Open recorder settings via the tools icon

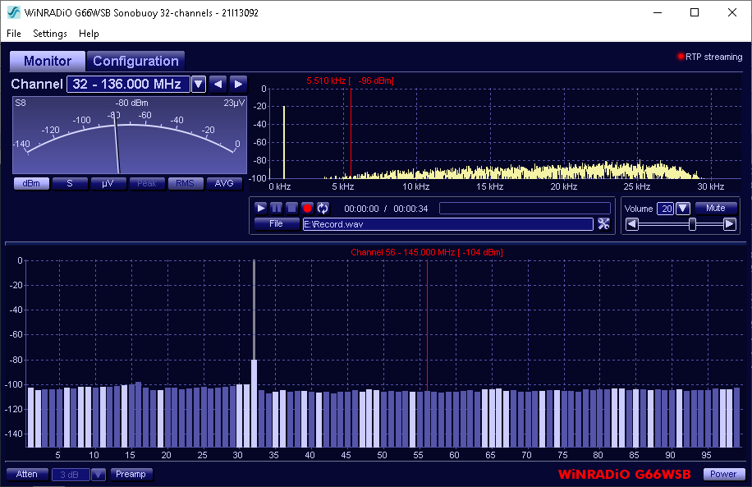[604, 224]
